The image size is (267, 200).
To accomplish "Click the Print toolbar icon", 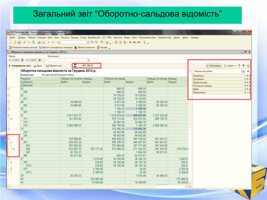I will (x=39, y=42).
